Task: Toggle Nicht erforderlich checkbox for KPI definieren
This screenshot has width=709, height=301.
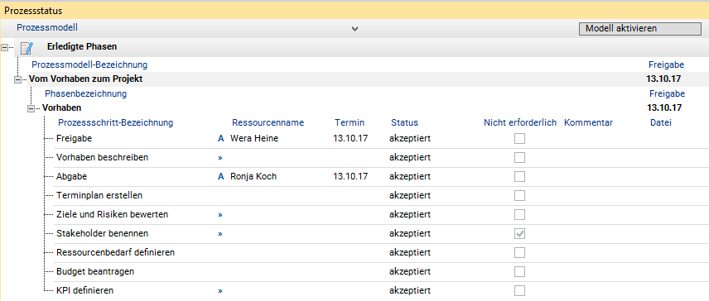Action: tap(520, 290)
